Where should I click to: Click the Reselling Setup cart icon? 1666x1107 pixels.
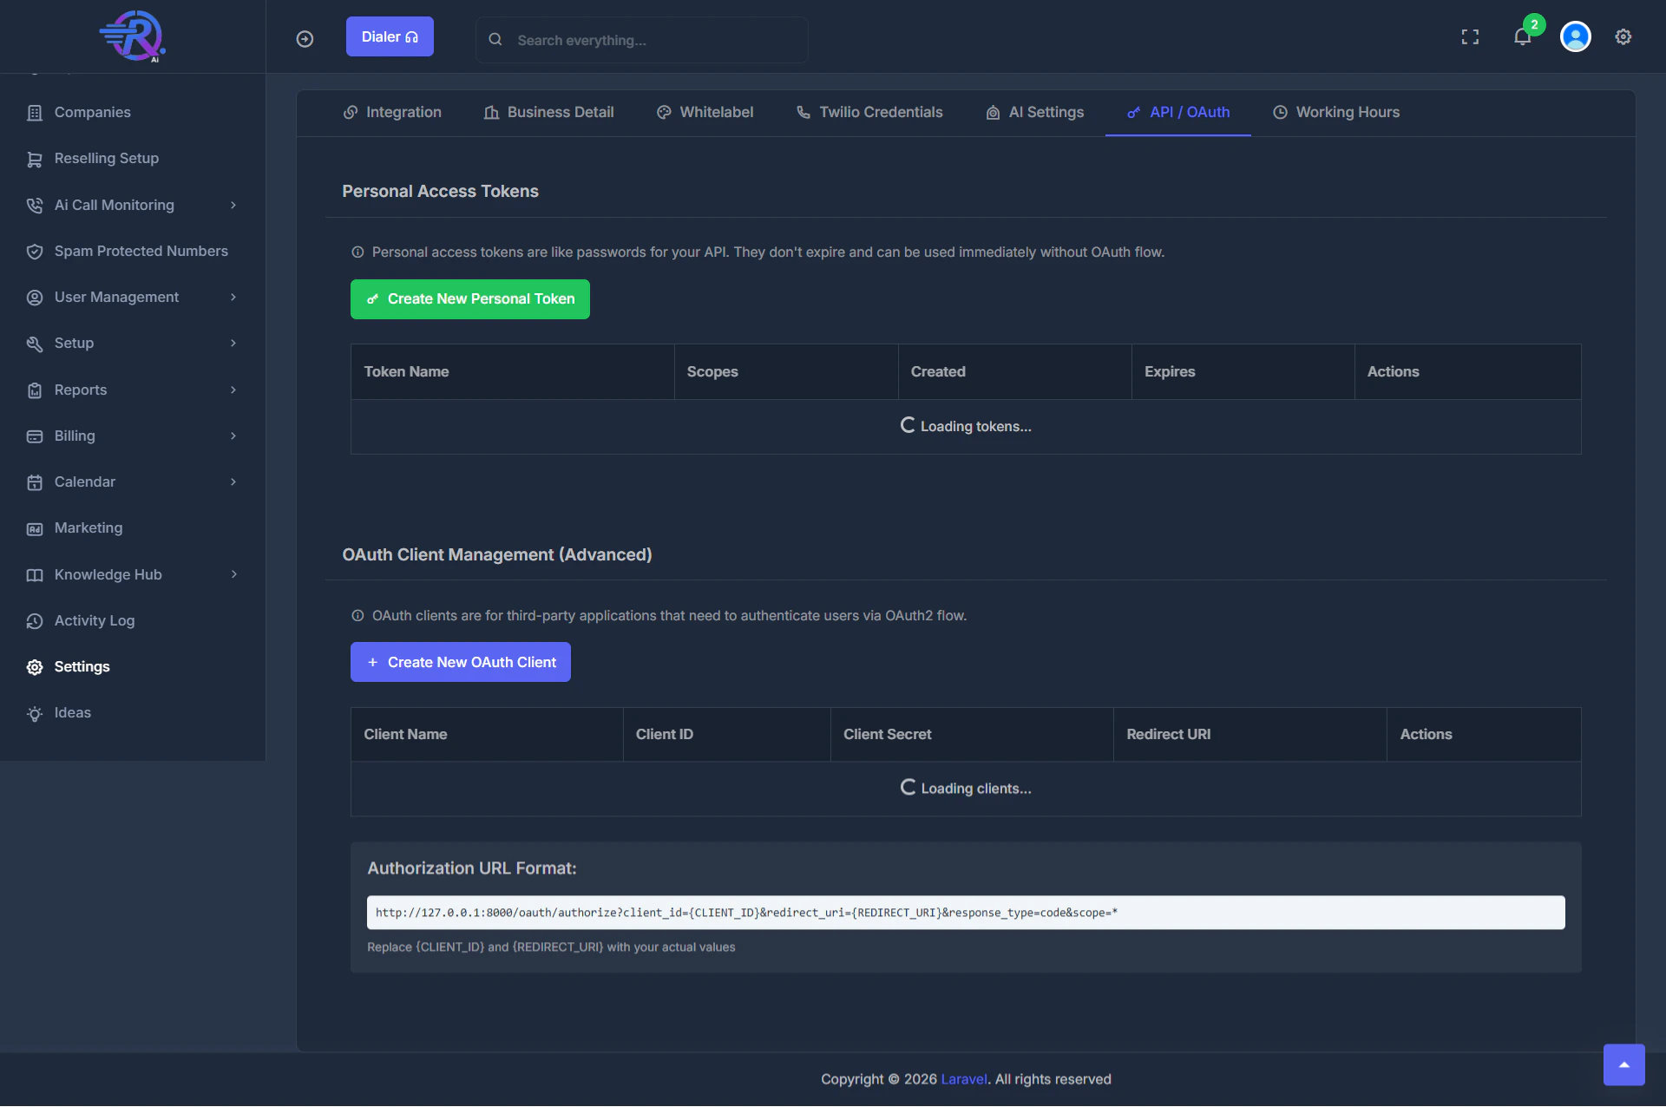34,158
